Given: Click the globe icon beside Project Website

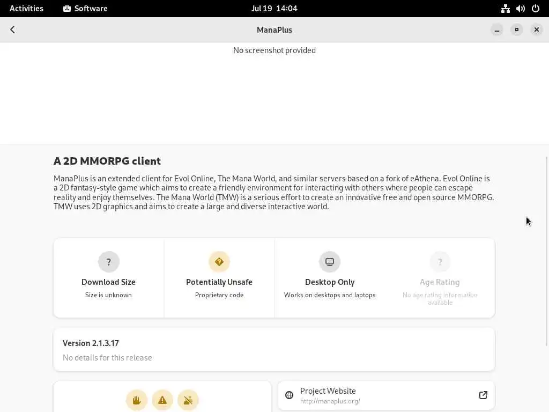Looking at the screenshot, I should coord(289,395).
